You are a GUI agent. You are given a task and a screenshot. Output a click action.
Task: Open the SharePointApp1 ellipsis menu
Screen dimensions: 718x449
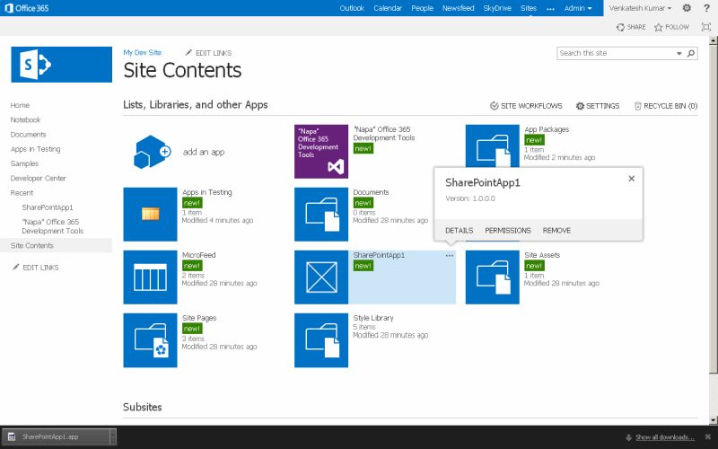pyautogui.click(x=450, y=256)
